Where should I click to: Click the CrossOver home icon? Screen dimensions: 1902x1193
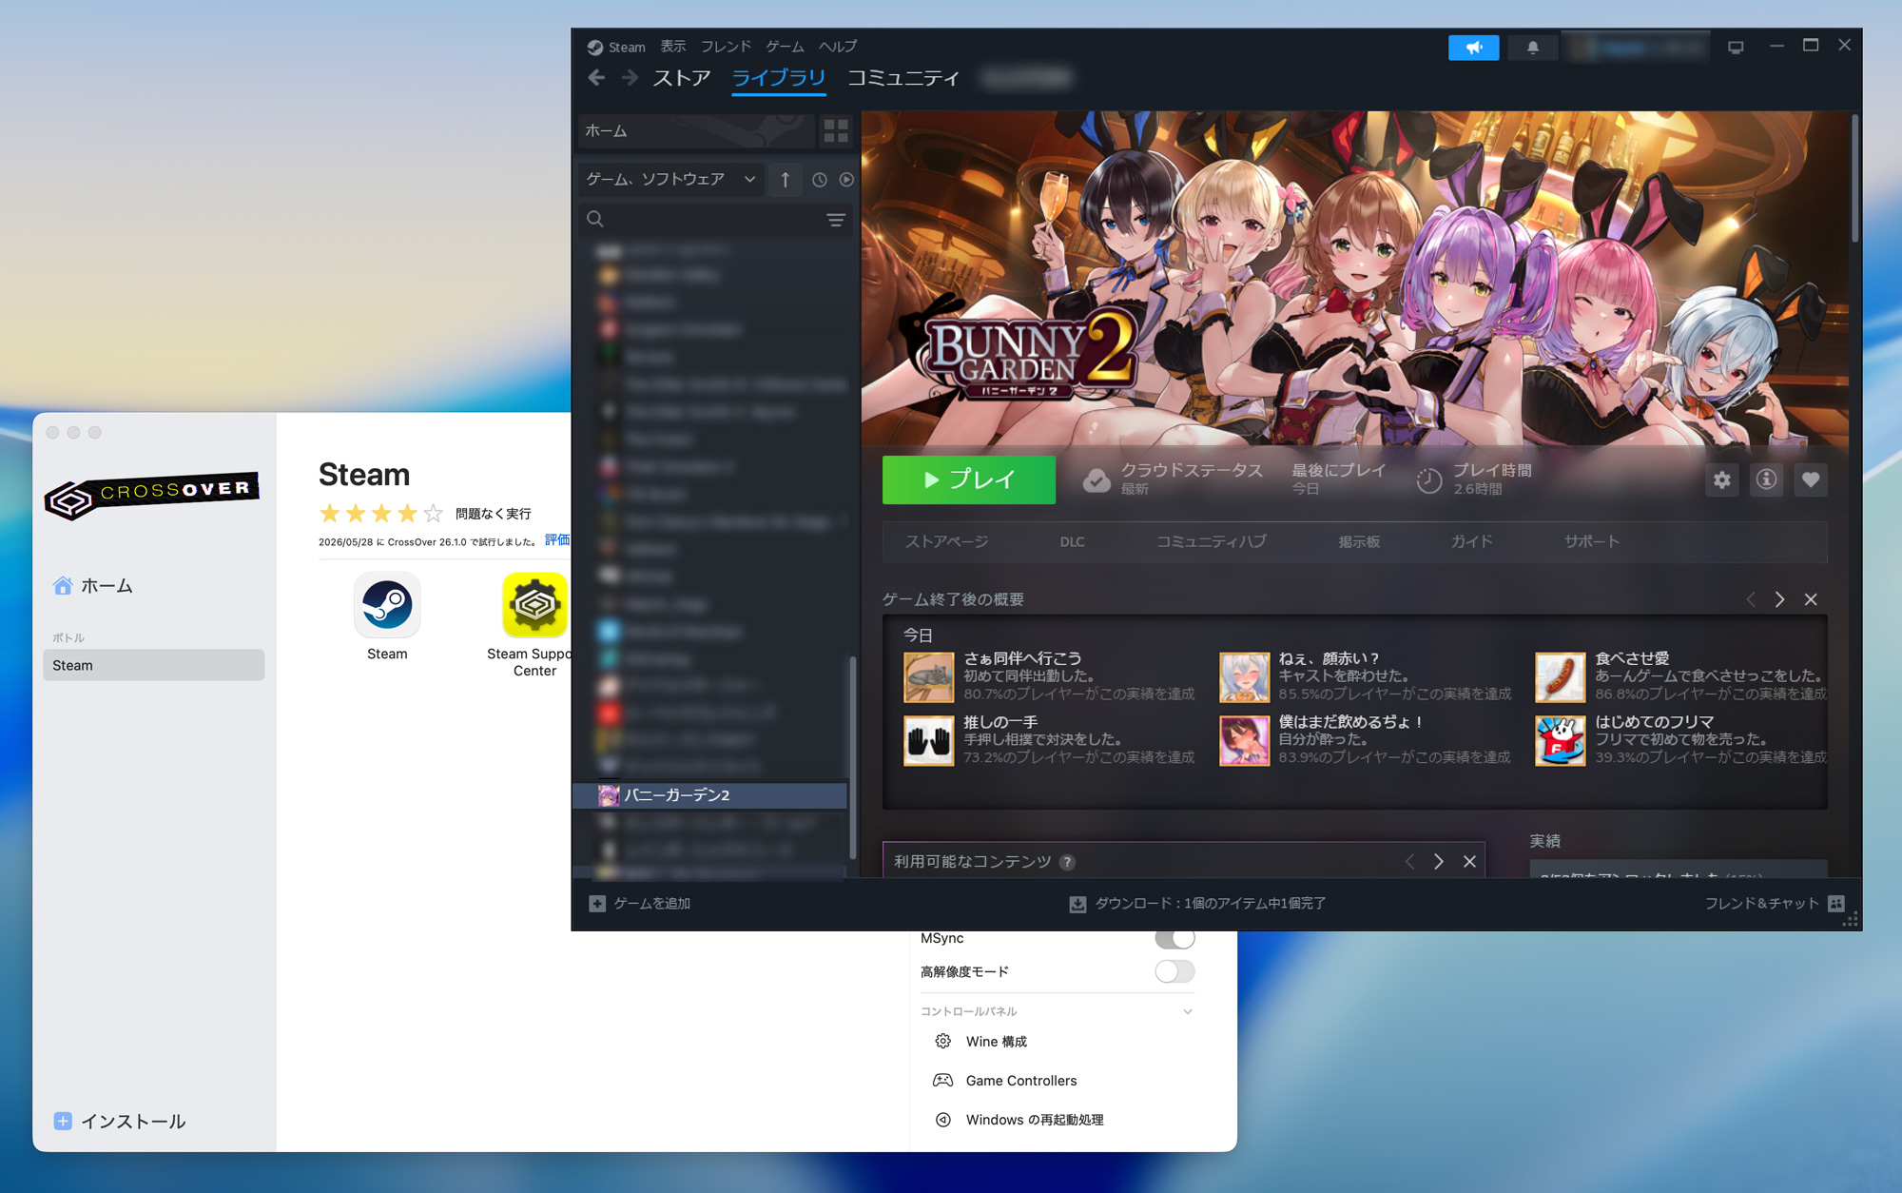[x=63, y=586]
